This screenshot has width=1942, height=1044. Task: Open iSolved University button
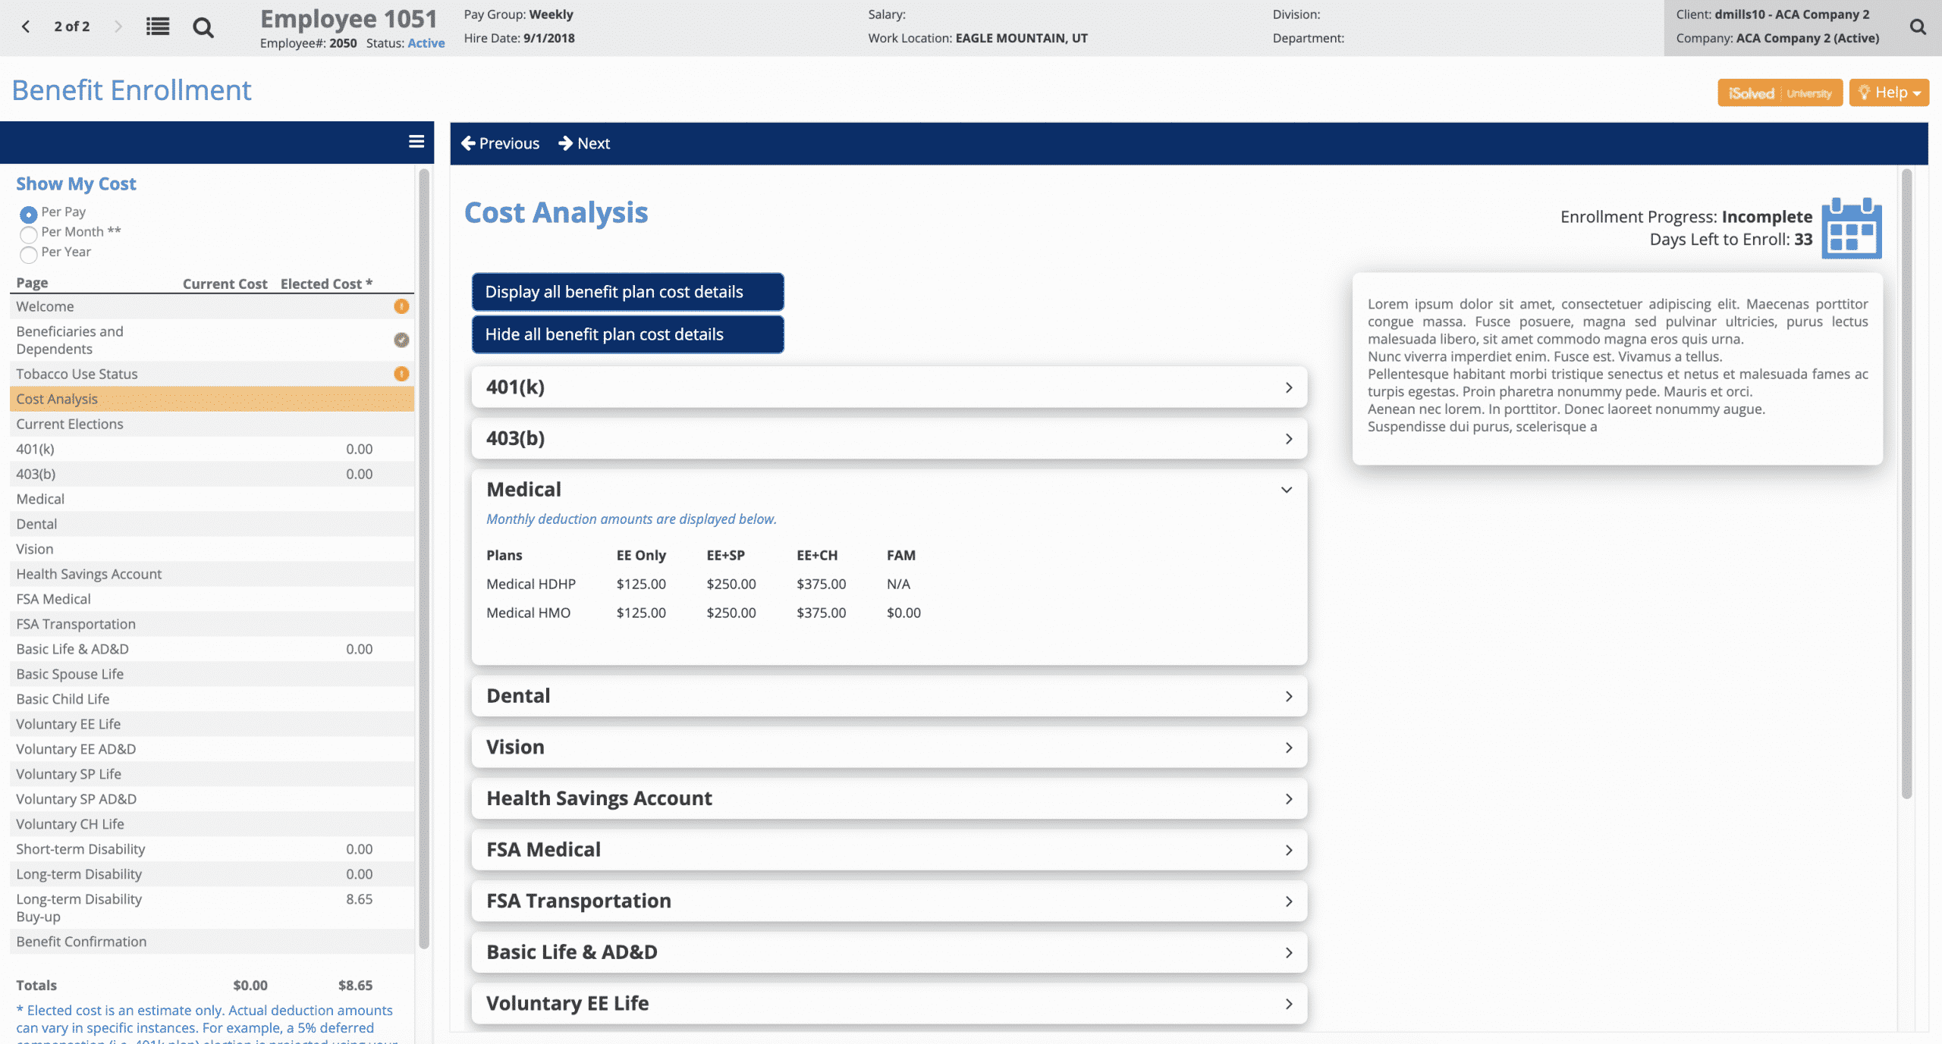click(1780, 93)
